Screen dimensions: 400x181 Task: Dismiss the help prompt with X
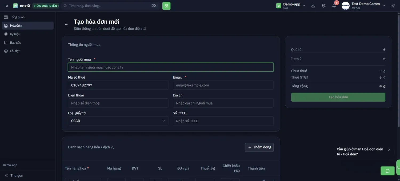point(389,150)
